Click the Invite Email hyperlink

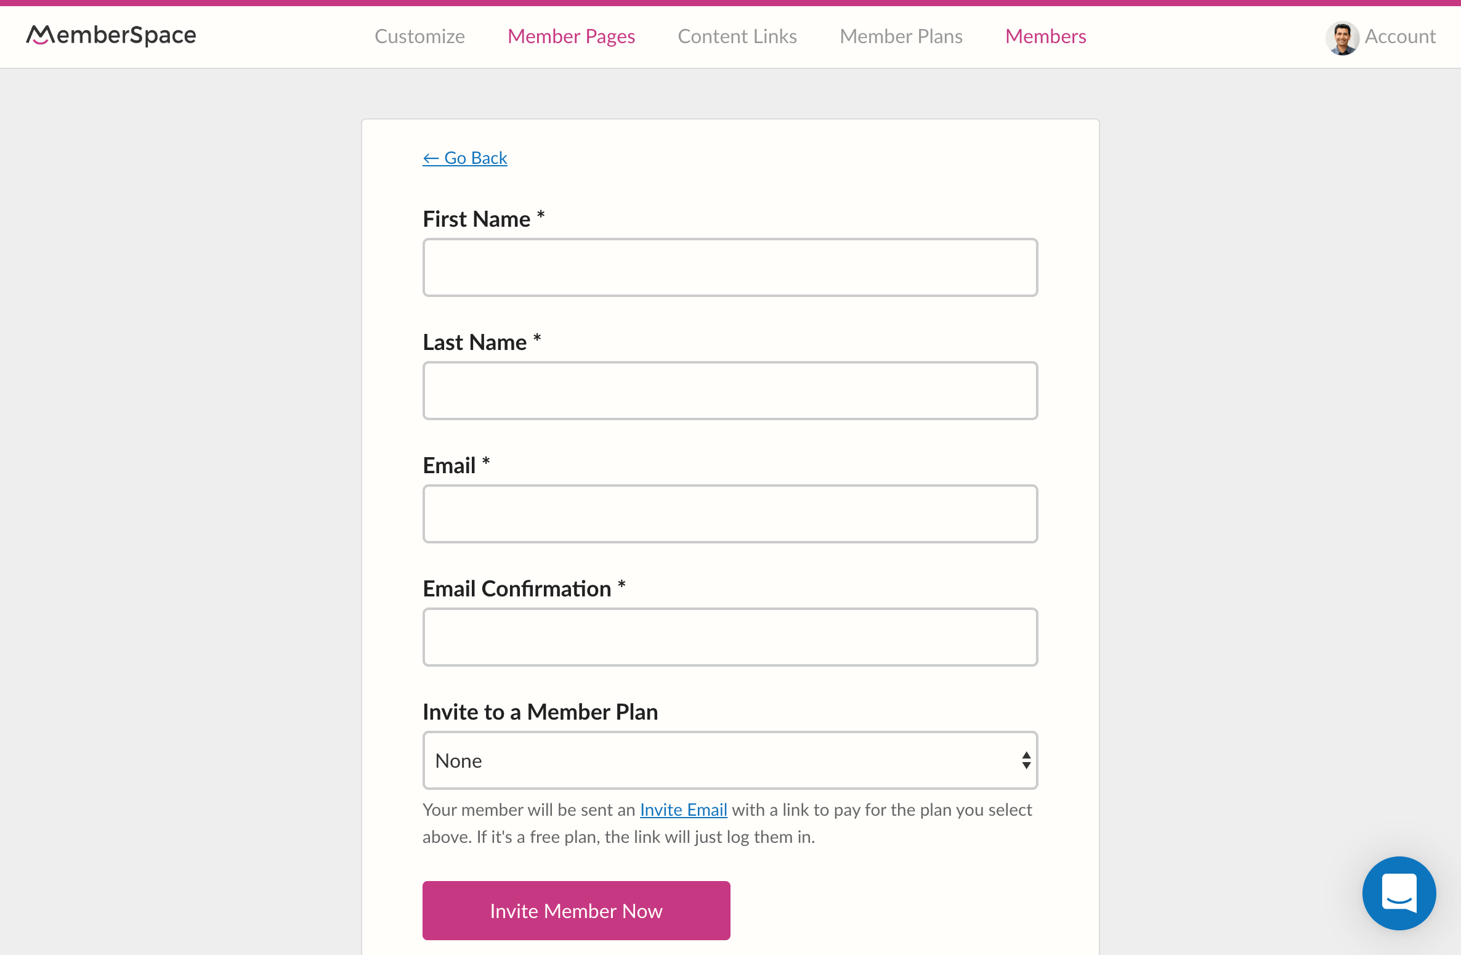[683, 808]
